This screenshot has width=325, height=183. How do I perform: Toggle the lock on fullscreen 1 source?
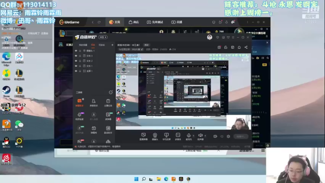click(x=80, y=71)
